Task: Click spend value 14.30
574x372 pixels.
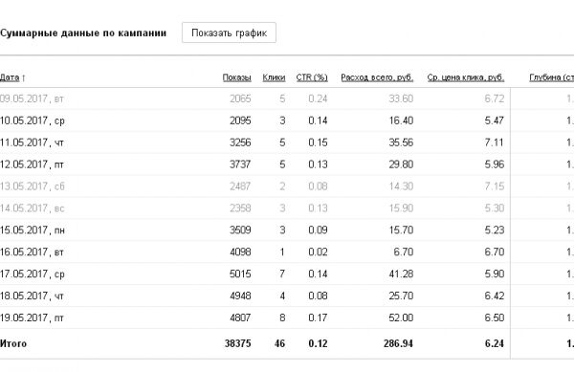Action: tap(401, 186)
